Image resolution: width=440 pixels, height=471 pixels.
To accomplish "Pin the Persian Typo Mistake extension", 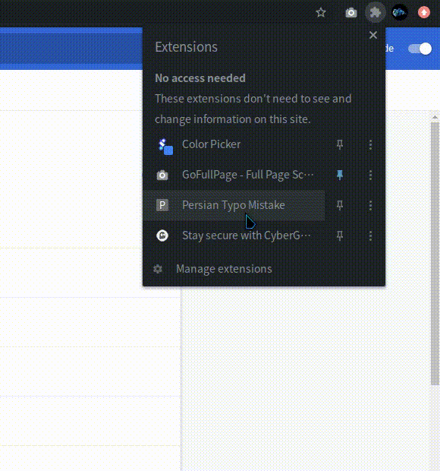I will coord(340,205).
